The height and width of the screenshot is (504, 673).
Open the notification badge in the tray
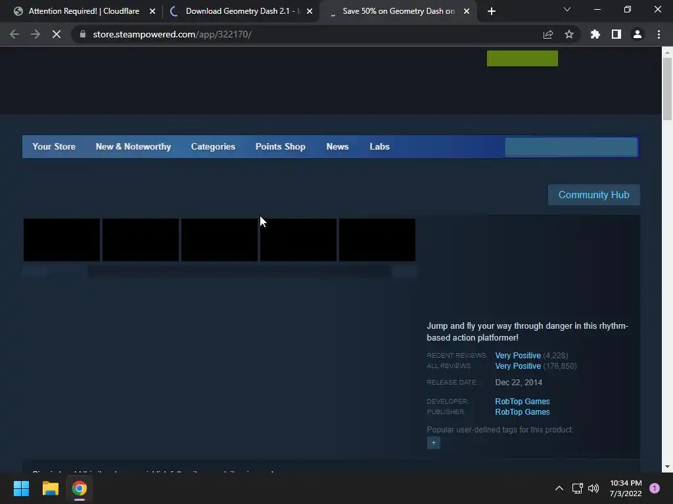(655, 488)
